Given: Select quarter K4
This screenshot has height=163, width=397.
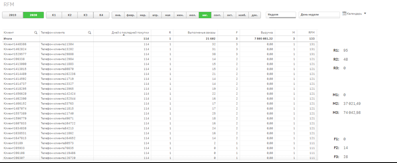Looking at the screenshot, I should 101,15.
